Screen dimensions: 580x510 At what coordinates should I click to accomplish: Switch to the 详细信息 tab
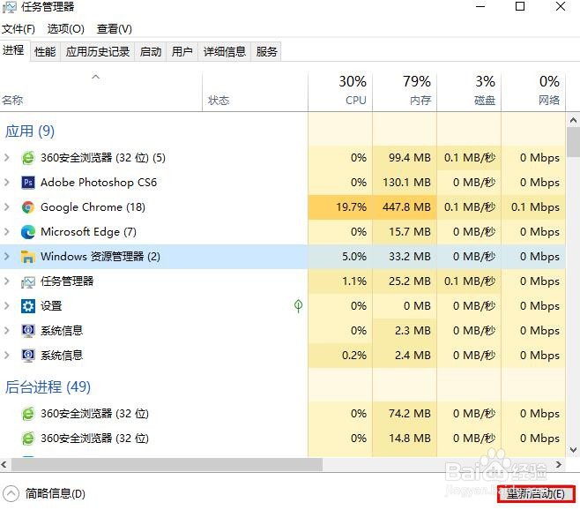pos(225,51)
